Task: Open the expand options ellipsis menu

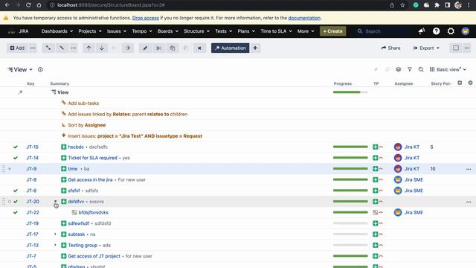Action: click(x=74, y=48)
